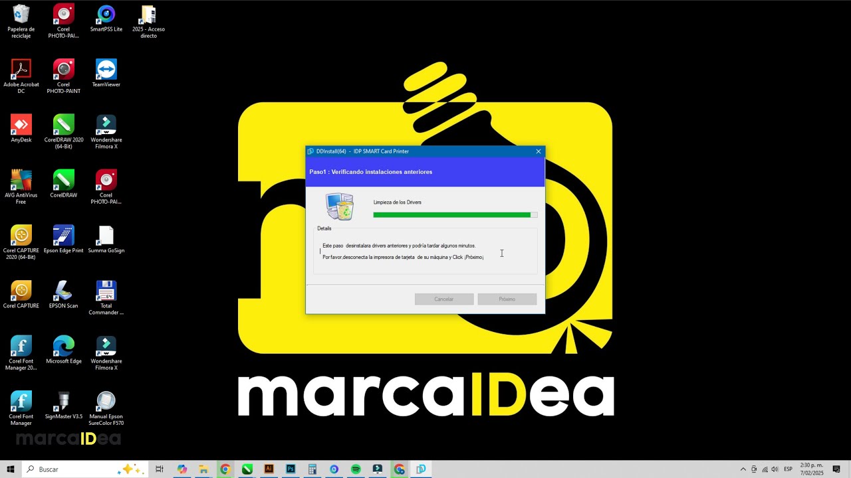Select the Summa GoSign desktop file
Screen dimensions: 851x478
pos(106,239)
